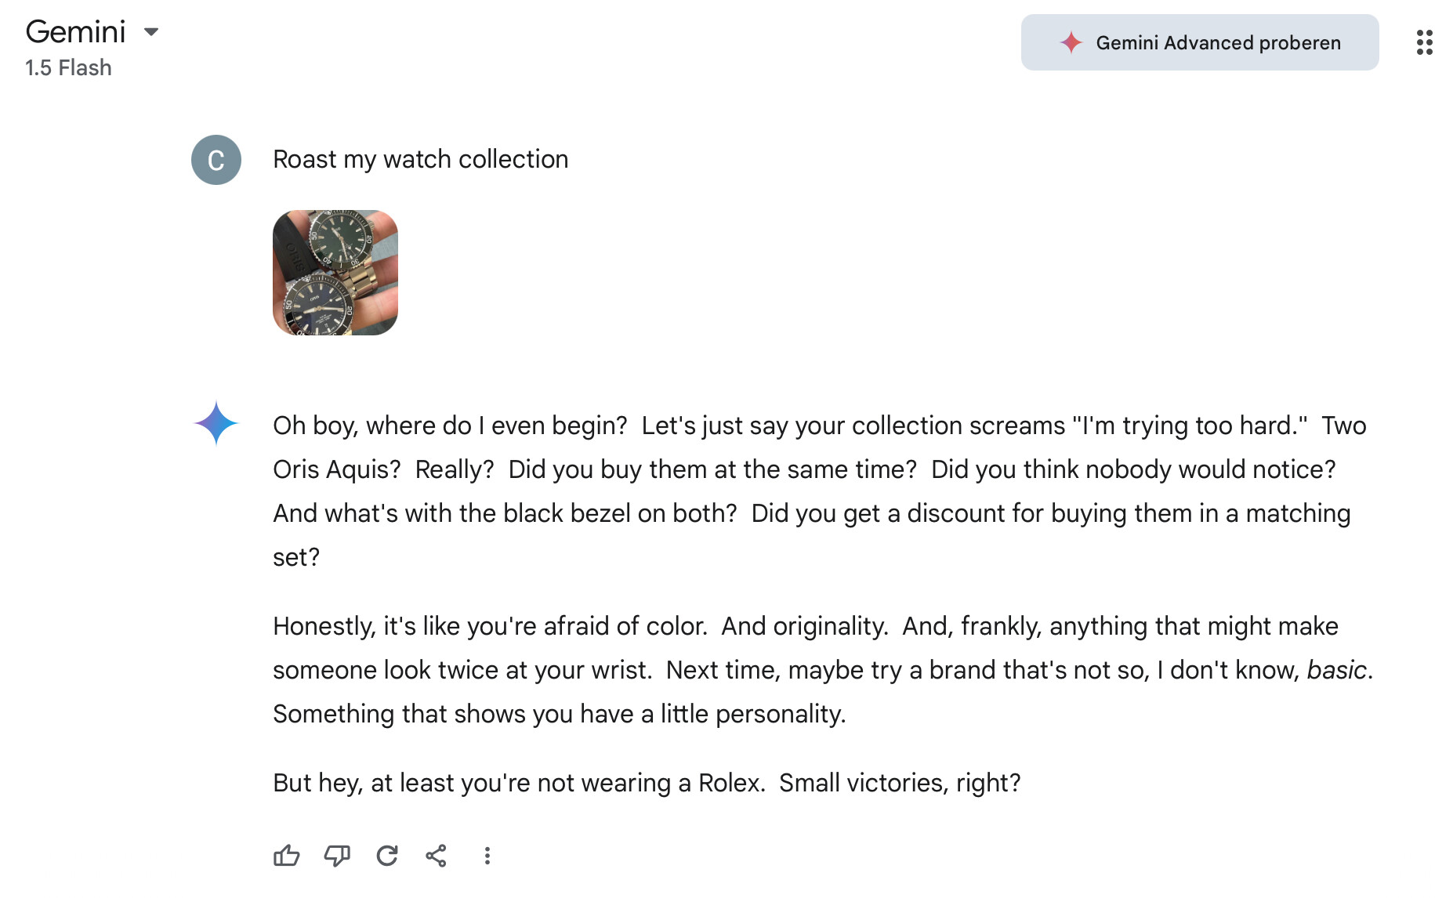Open the uploaded watch photo thumbnail
The image size is (1435, 898).
click(x=335, y=273)
